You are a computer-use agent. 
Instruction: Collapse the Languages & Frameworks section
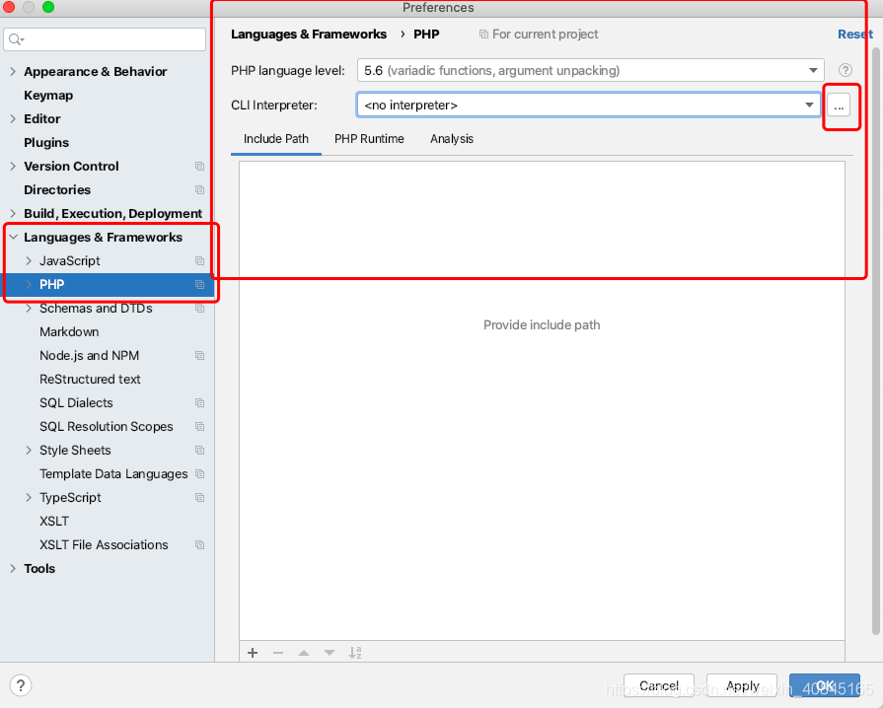[x=13, y=237]
